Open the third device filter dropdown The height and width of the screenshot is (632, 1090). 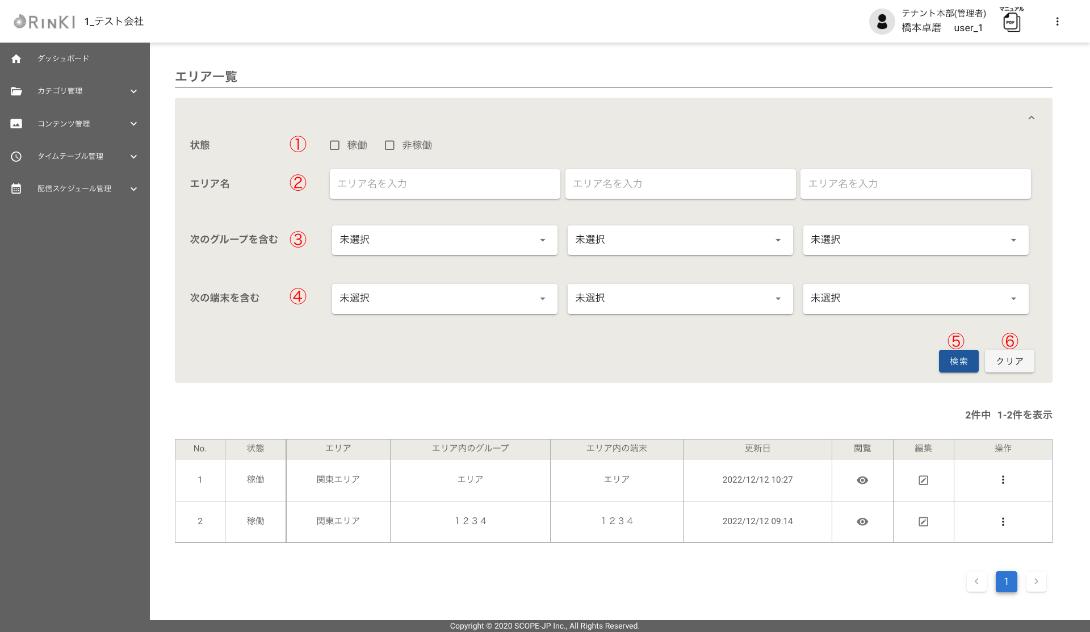[915, 299]
